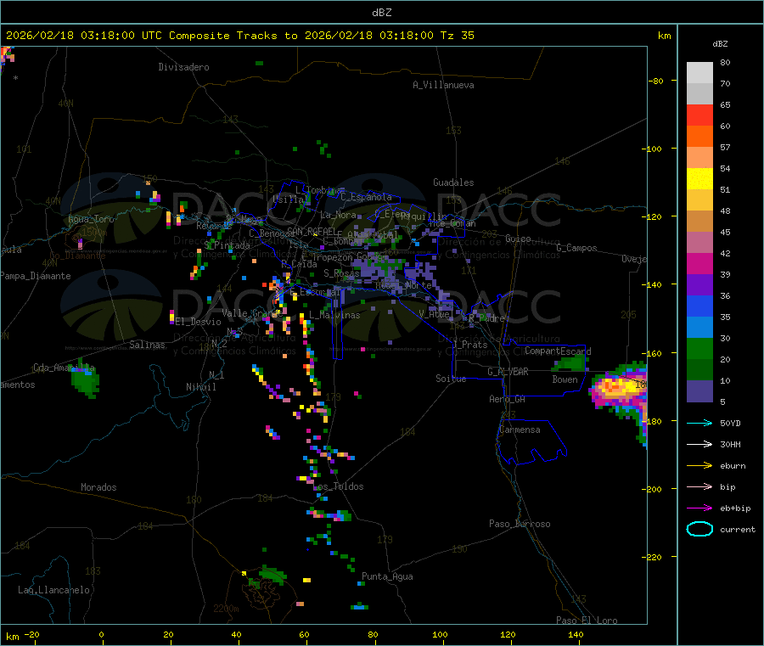This screenshot has width=764, height=646.
Task: Click the Lag.Llancanelo map label
Action: pos(54,590)
